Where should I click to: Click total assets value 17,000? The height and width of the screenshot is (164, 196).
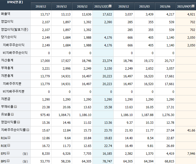pyautogui.click(x=45, y=61)
